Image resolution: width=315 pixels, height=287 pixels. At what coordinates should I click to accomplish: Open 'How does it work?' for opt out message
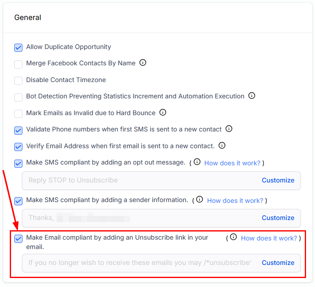point(232,163)
